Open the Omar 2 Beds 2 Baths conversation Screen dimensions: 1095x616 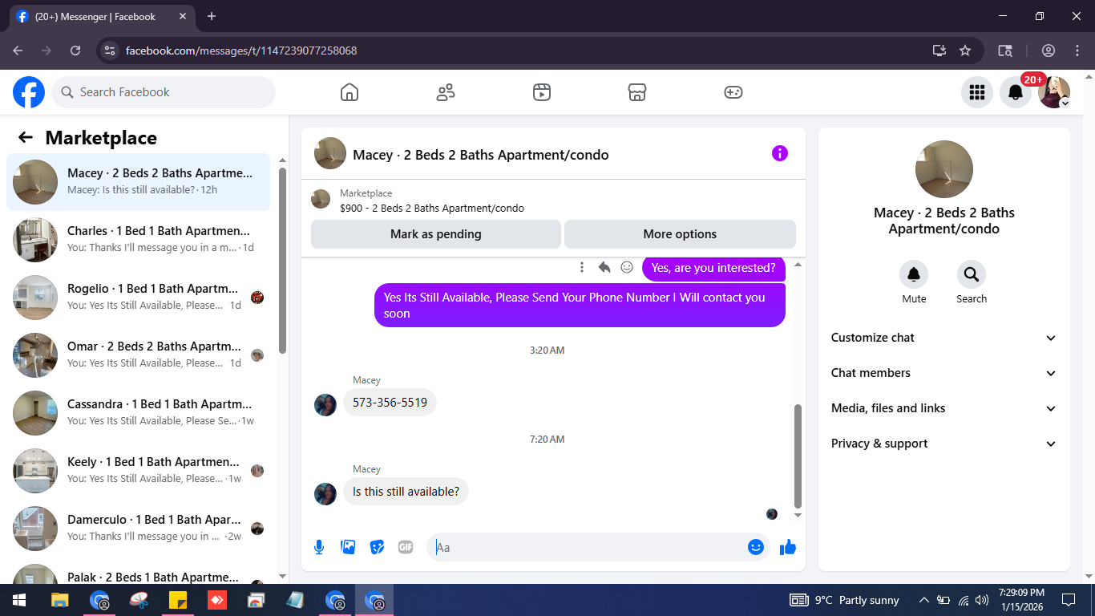click(x=138, y=355)
